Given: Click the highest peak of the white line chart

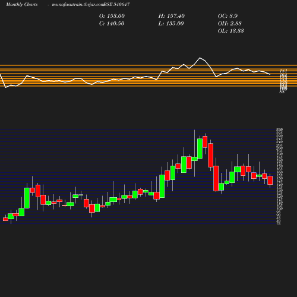Looking at the screenshot, I should 200,58.
